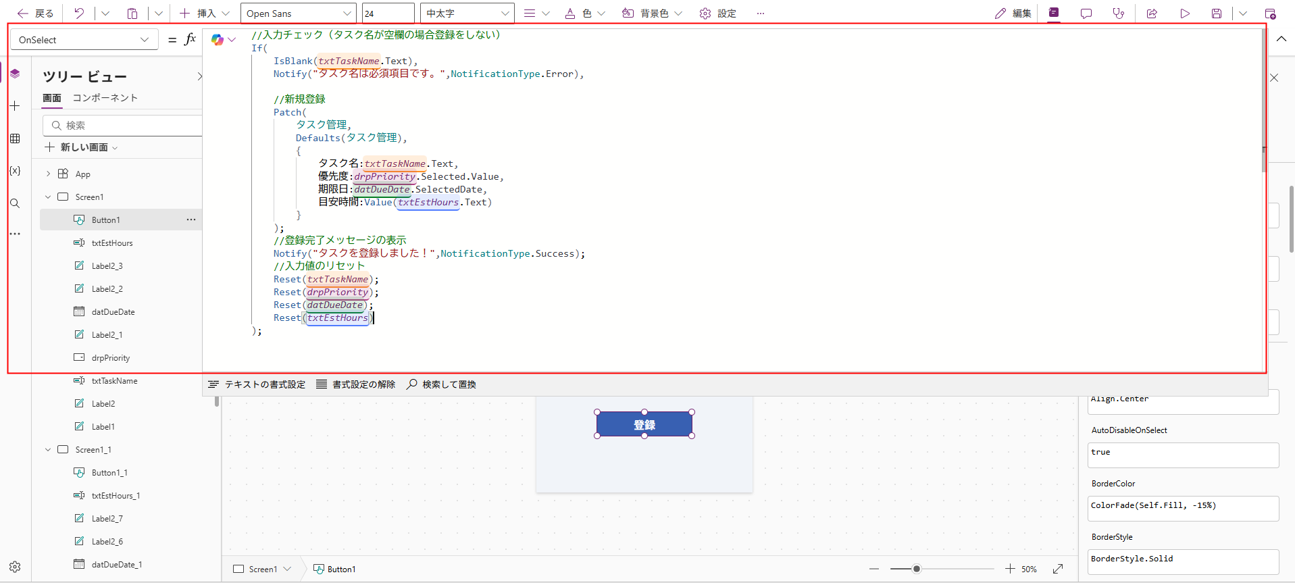The height and width of the screenshot is (583, 1295).
Task: Switch to the コンポーネント tab
Action: 105,98
